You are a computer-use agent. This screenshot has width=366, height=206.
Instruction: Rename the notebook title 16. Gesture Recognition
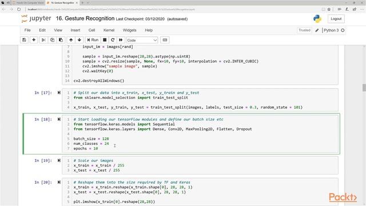point(85,18)
